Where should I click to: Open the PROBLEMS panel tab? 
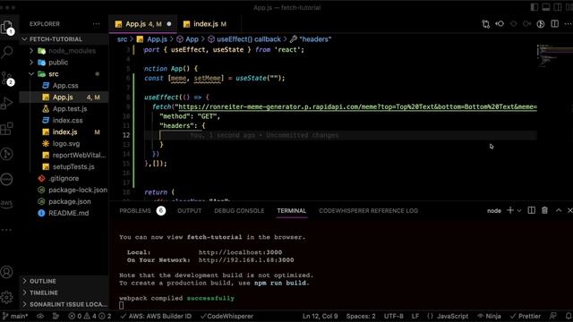142,211
